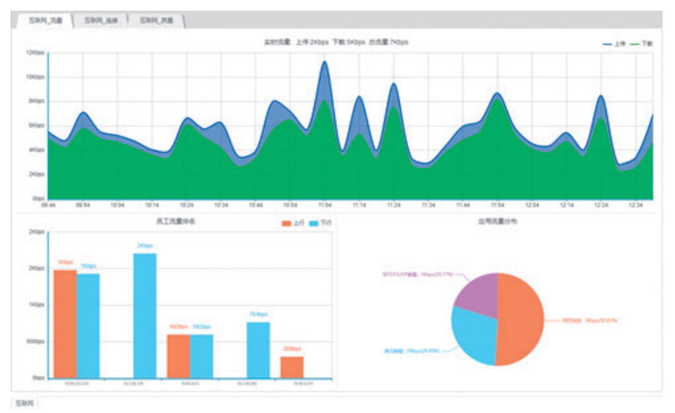Viewport: 675px width, 413px height.
Task: Switch to the middle 互联网 tab at top
Action: [x=101, y=20]
